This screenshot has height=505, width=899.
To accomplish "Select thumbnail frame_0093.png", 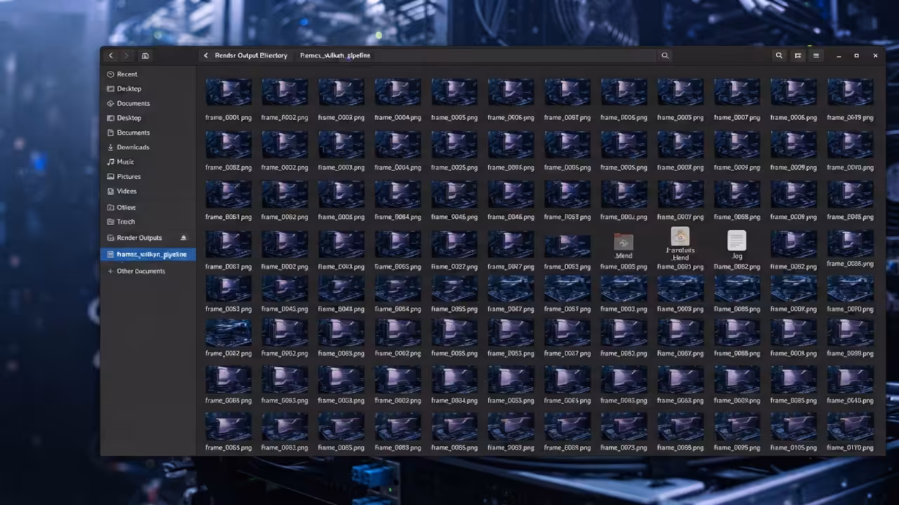I will 284,379.
